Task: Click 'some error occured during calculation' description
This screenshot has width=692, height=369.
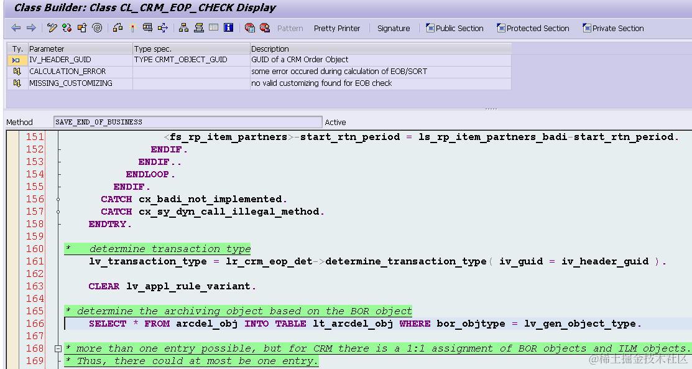Action: [339, 72]
